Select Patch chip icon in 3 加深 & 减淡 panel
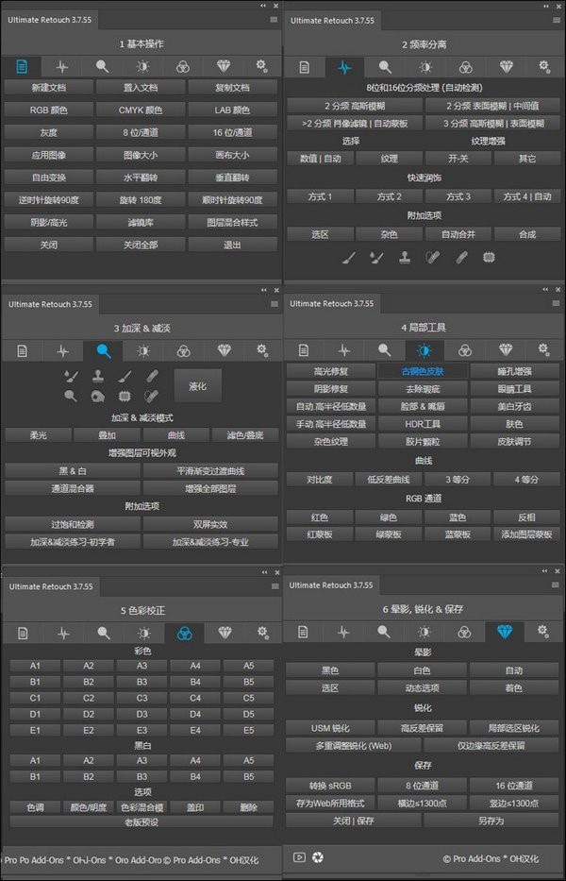This screenshot has width=566, height=881. 125,396
